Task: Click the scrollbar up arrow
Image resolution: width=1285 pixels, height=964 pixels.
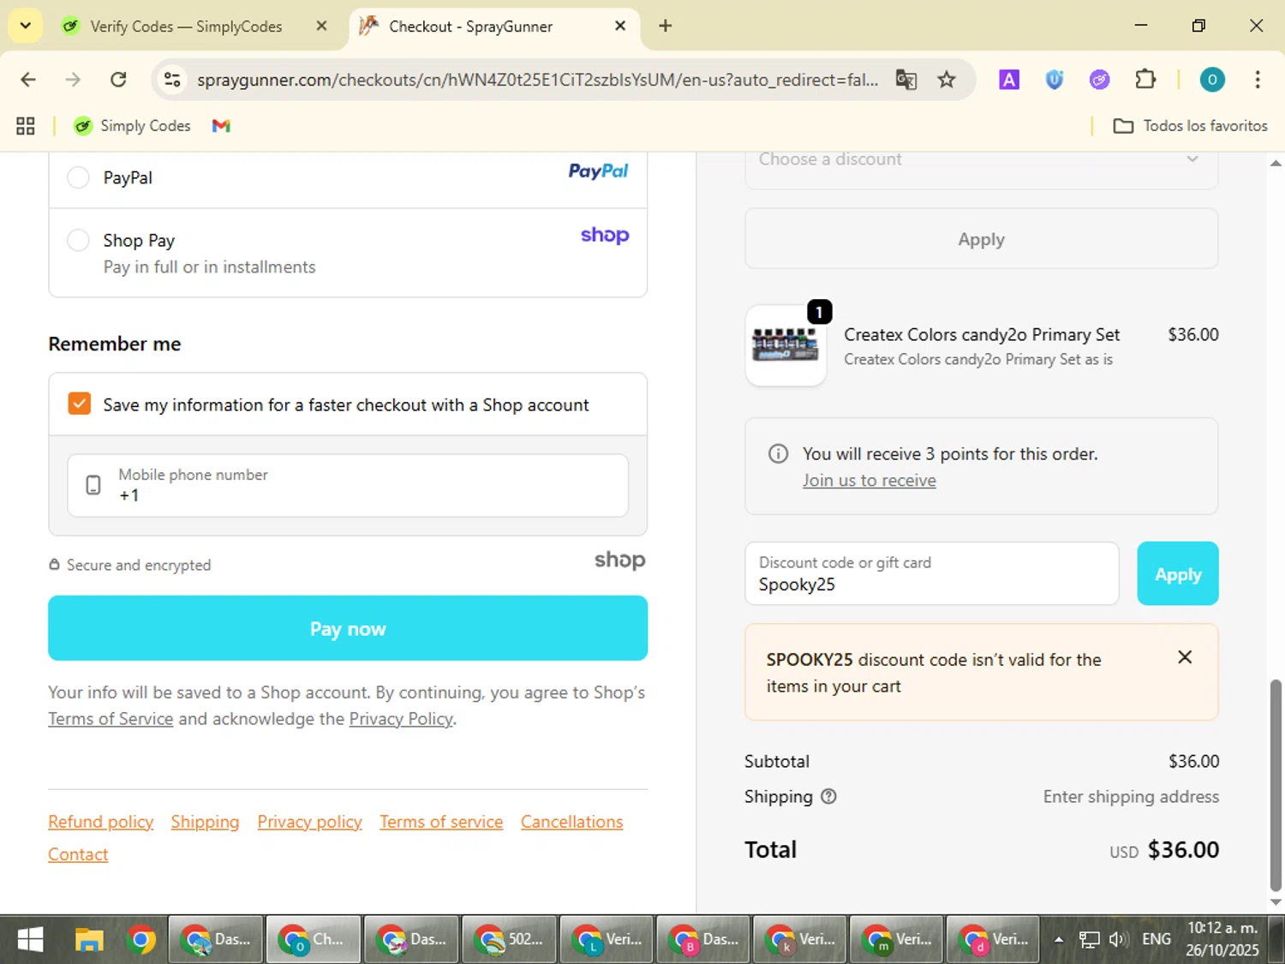Action: (1276, 162)
